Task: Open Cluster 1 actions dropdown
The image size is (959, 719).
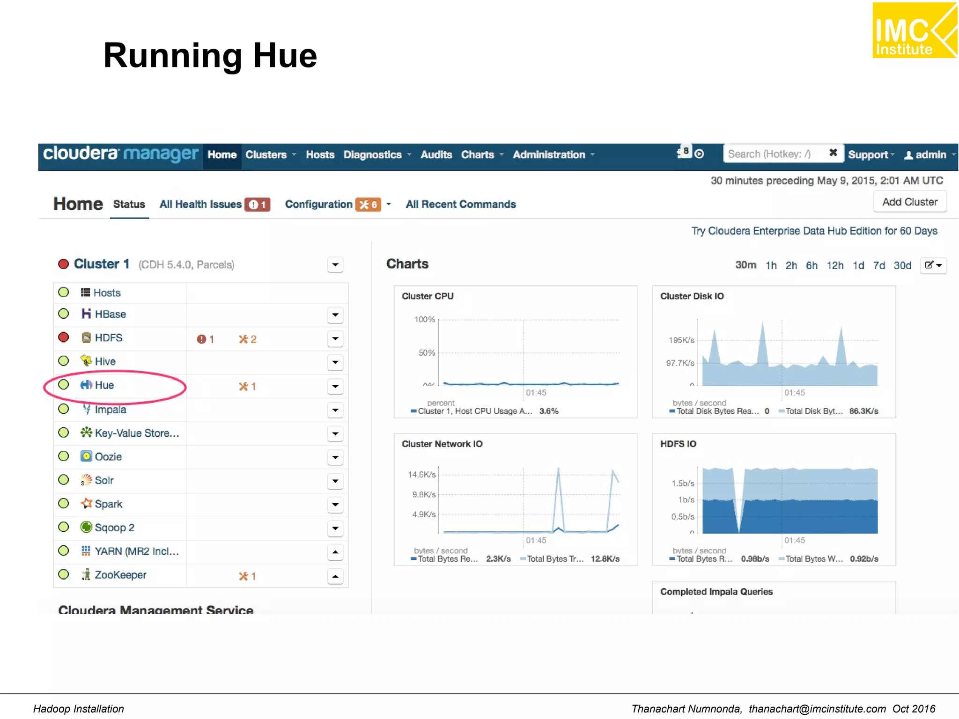Action: click(335, 264)
